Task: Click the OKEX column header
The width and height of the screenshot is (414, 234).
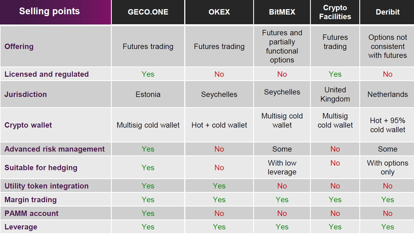Action: coord(219,12)
